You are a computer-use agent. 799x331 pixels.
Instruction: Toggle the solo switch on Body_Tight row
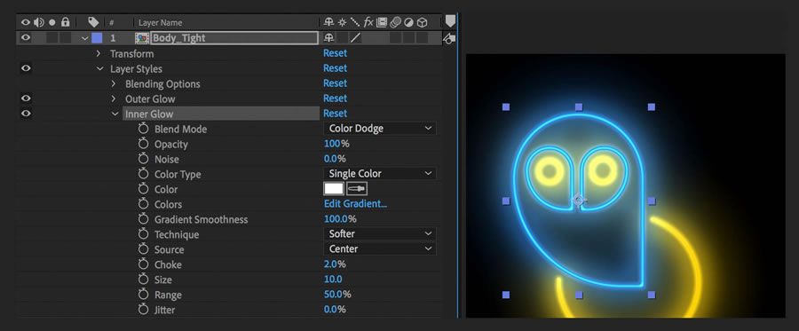pyautogui.click(x=52, y=37)
